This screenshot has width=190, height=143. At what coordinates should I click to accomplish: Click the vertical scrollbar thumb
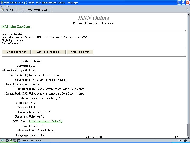(x=188, y=70)
